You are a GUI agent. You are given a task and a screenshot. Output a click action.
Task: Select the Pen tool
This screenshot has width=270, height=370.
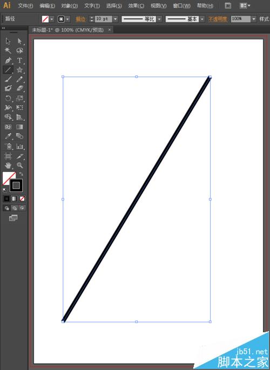pos(8,60)
